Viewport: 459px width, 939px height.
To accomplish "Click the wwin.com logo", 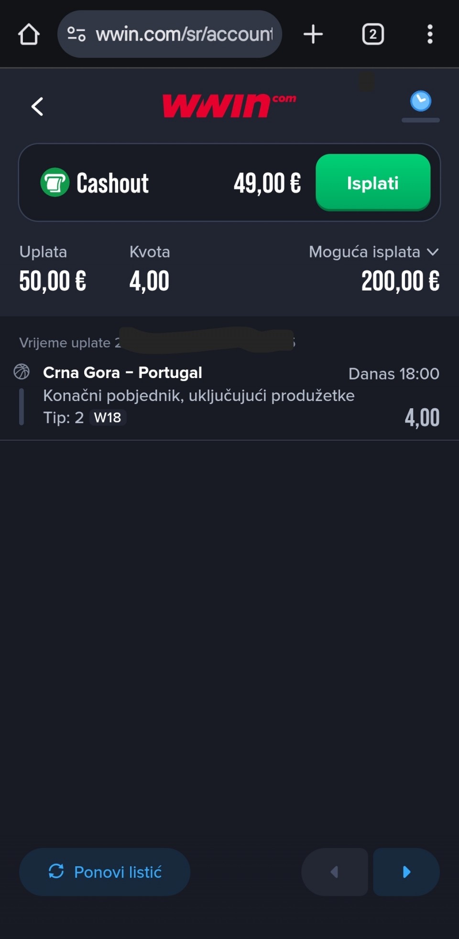I will point(229,105).
